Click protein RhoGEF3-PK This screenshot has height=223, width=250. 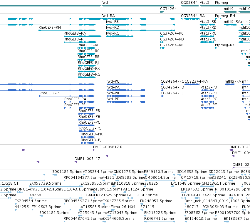[88, 137]
